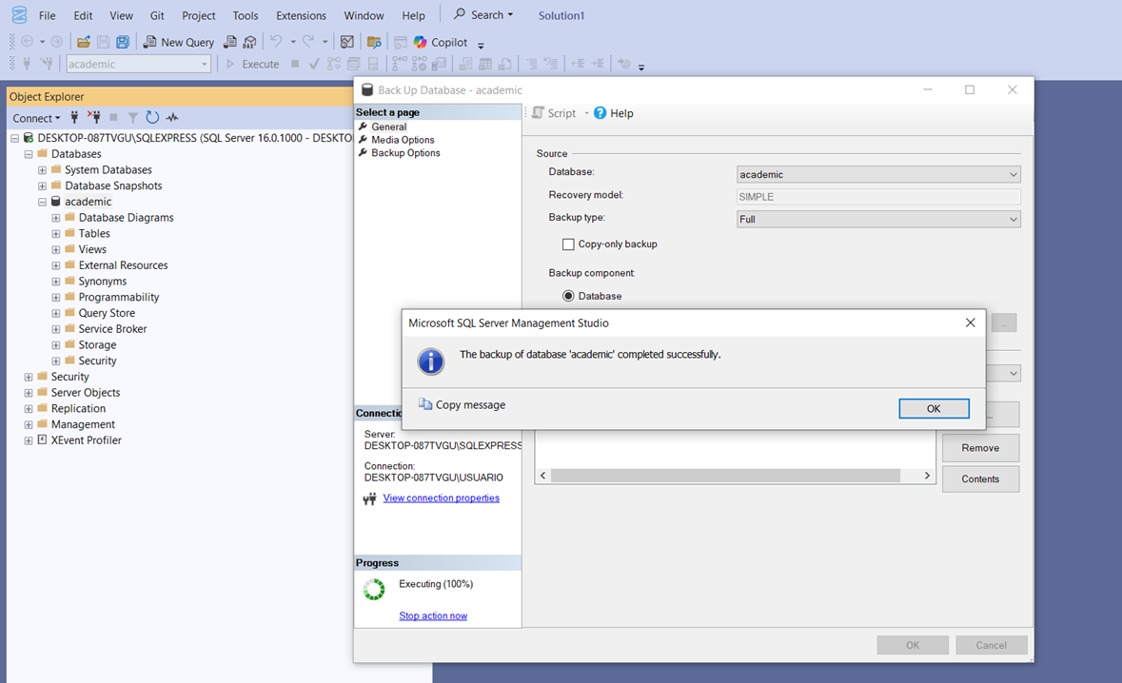Expand the Database Snapshots node
The height and width of the screenshot is (683, 1122).
point(42,185)
